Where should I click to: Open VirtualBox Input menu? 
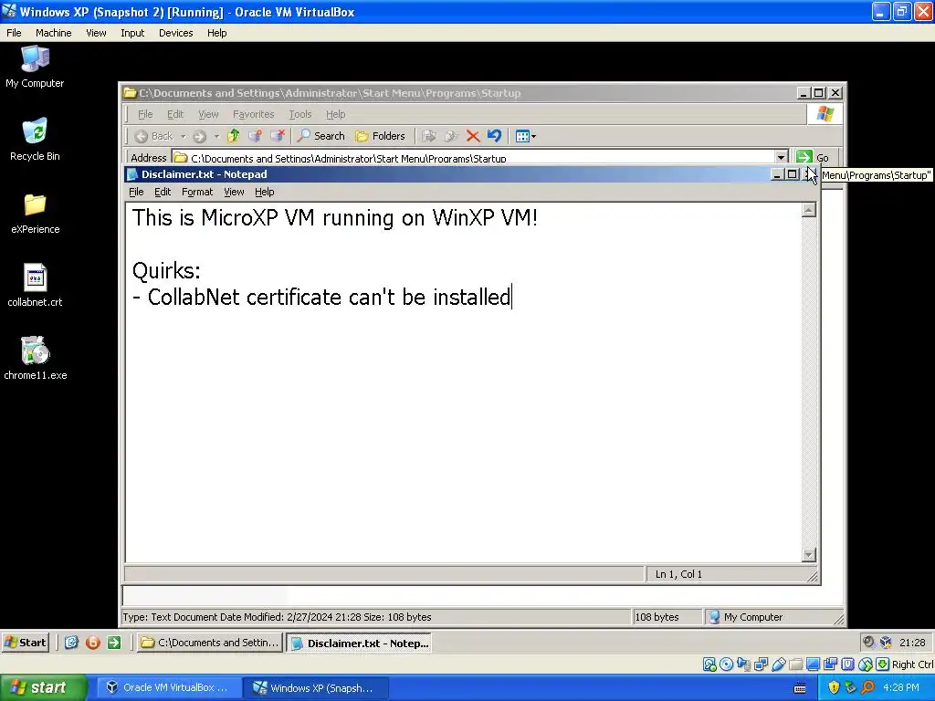(x=132, y=33)
